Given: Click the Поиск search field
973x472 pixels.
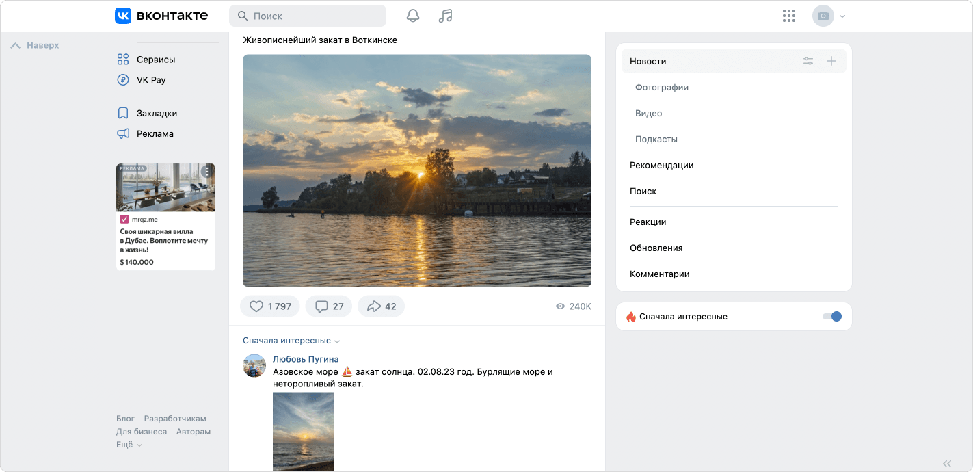Looking at the screenshot, I should (308, 16).
